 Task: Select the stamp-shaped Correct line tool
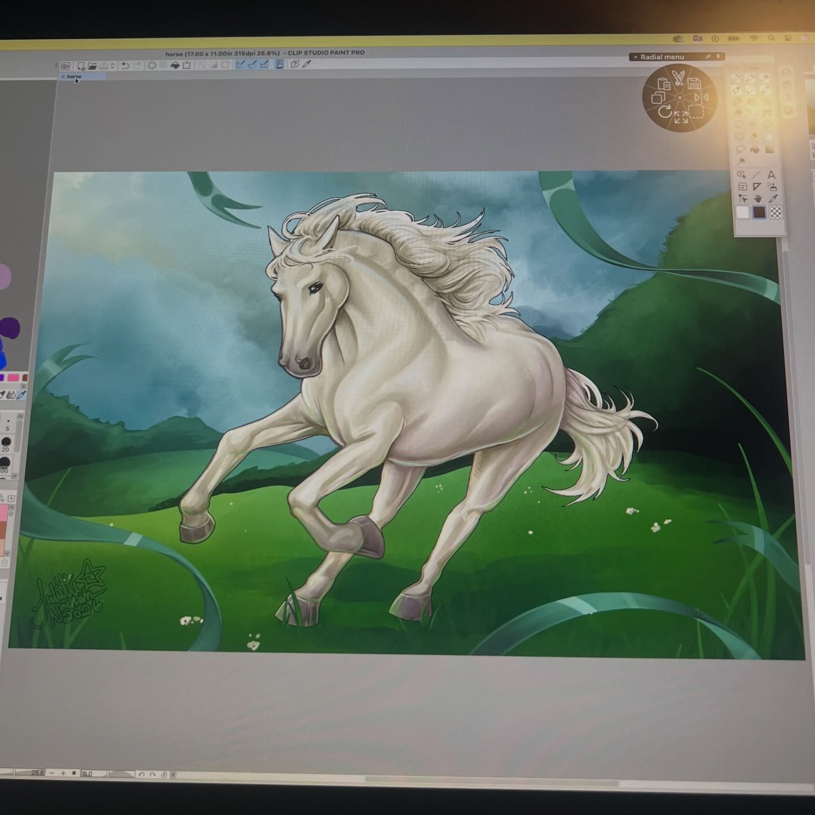[773, 187]
